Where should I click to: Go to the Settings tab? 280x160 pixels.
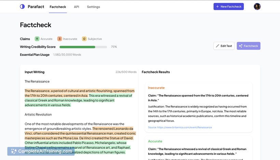pyautogui.click(x=94, y=7)
